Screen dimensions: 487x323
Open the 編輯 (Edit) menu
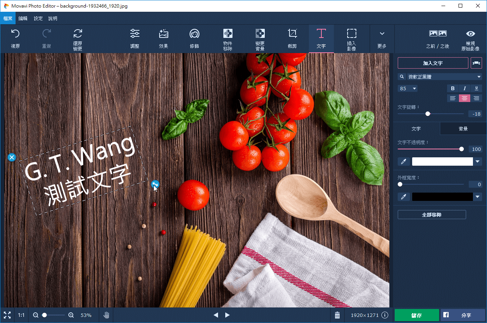click(x=23, y=18)
